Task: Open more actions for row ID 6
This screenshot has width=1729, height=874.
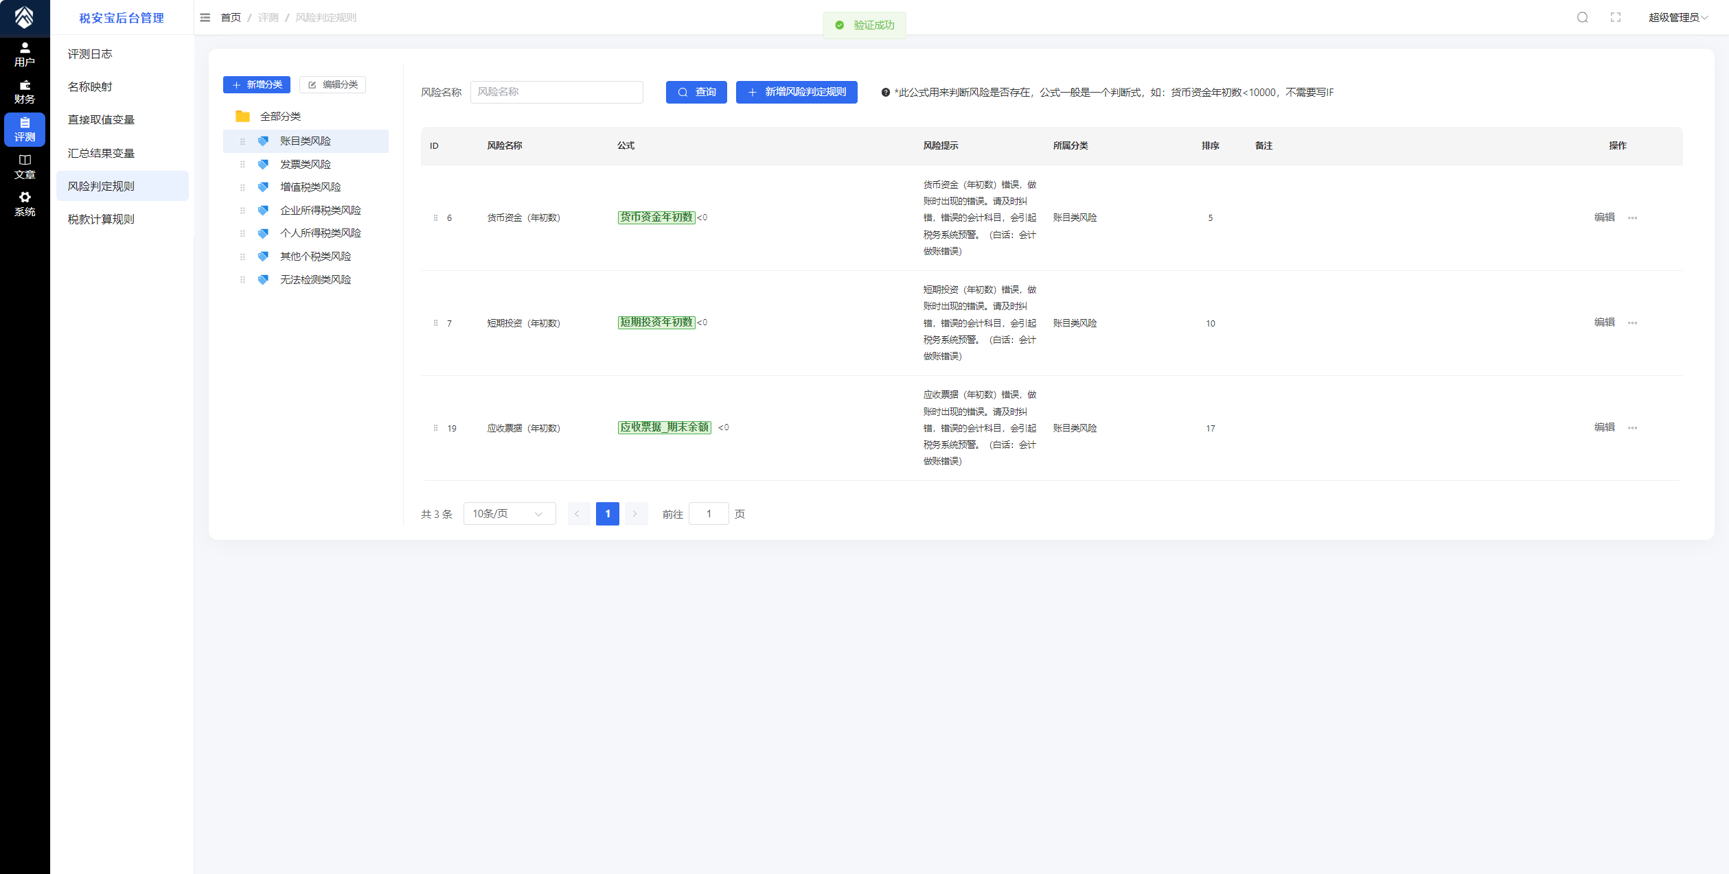Action: [x=1632, y=217]
